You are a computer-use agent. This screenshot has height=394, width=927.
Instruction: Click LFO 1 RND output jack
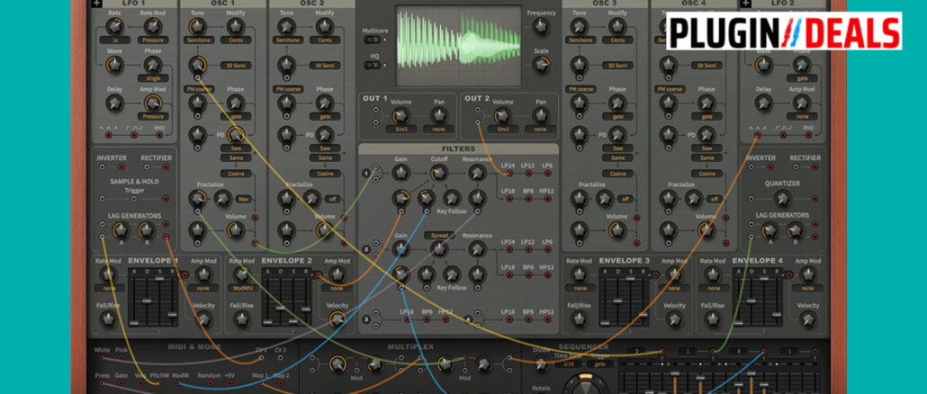pyautogui.click(x=159, y=135)
